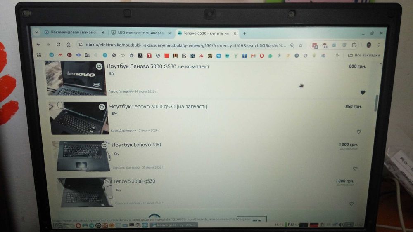
Task: Click thumbnail of the Lenovo 4151 listing
Action: click(82, 156)
